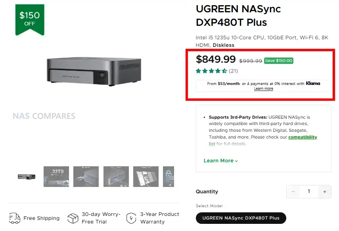The height and width of the screenshot is (231, 339).
Task: Open the (21) reviews count
Action: (x=233, y=71)
